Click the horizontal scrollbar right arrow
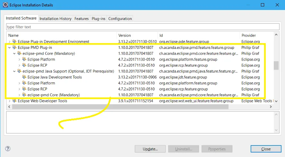Screen dimensions: 285x157 (271, 107)
